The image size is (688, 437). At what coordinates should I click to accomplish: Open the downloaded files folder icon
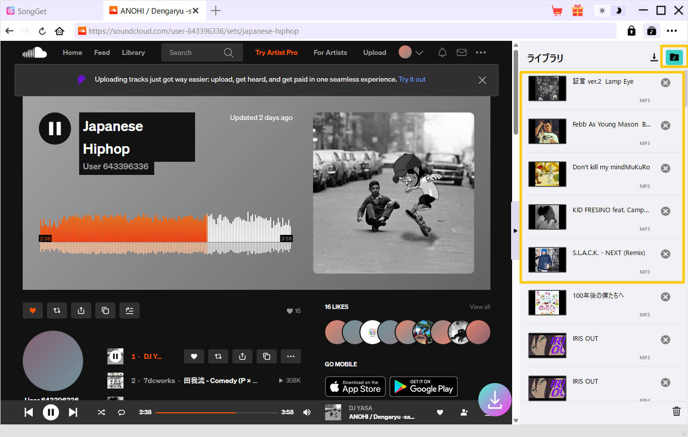pos(675,57)
